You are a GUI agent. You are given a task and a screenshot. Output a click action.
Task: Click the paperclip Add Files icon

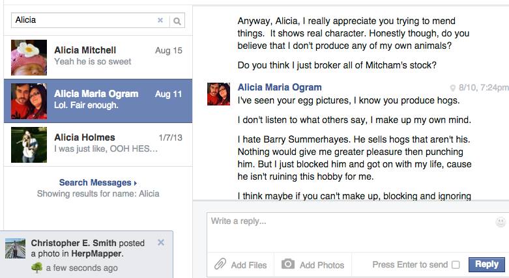pos(220,264)
